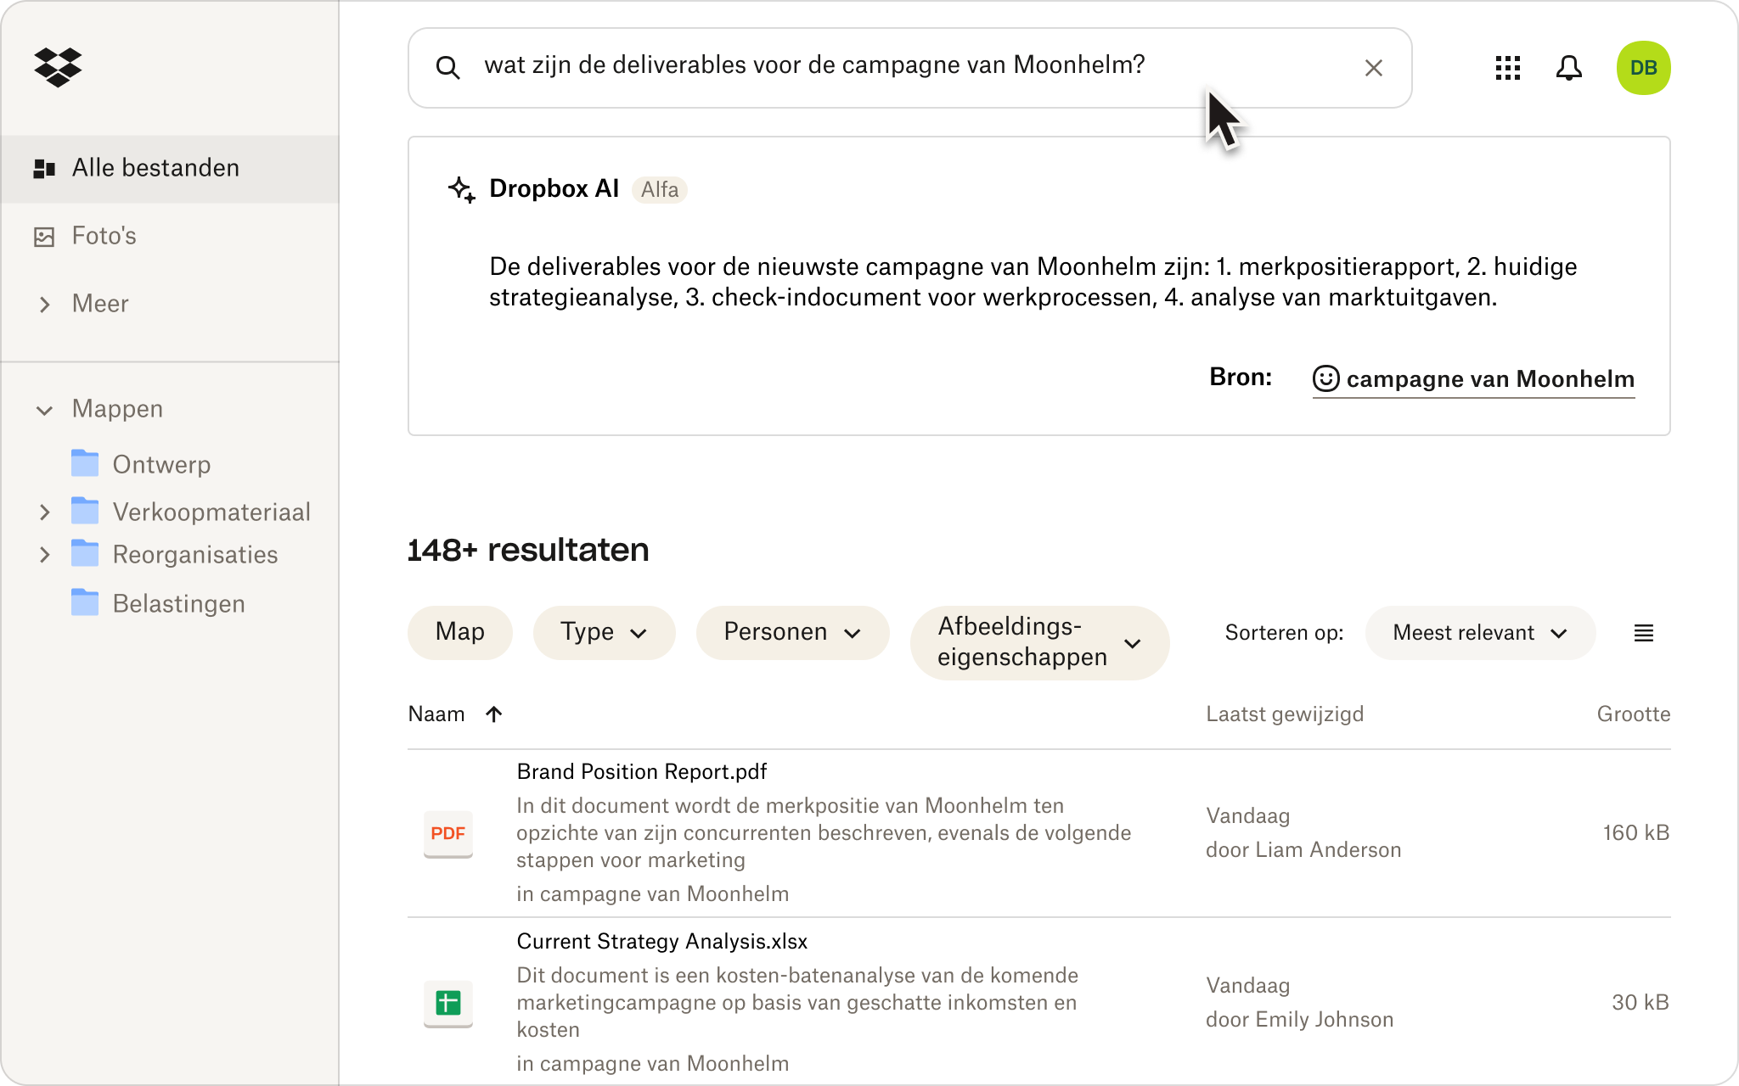Screen dimensions: 1739x1086
Task: Click the Naam sort arrow
Action: click(494, 714)
